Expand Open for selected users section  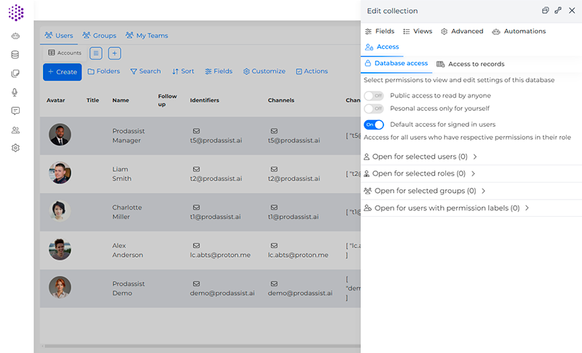(x=420, y=156)
